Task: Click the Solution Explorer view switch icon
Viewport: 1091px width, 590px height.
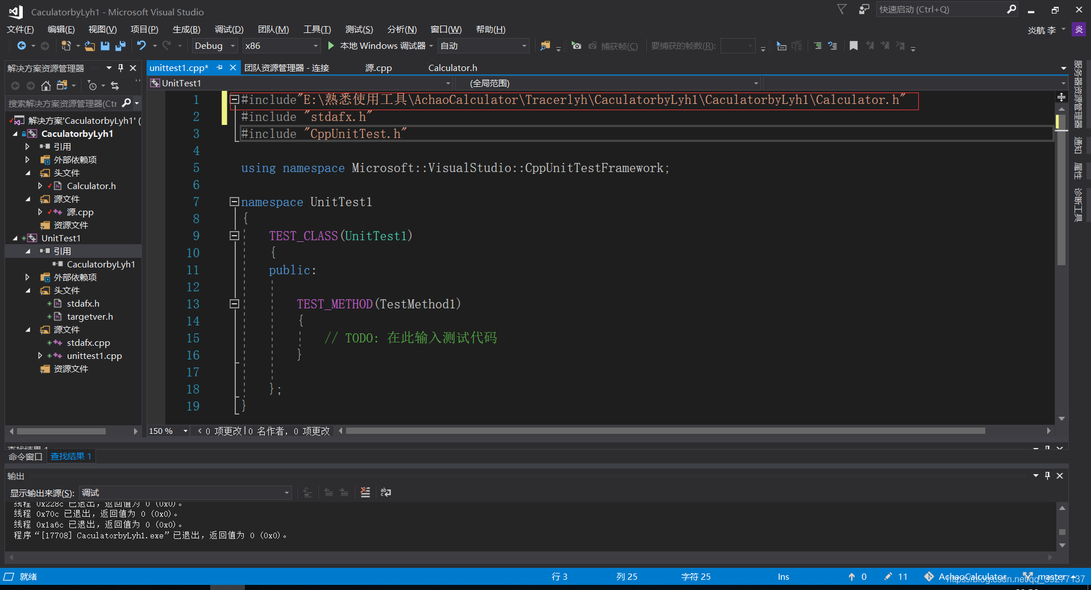Action: pyautogui.click(x=62, y=86)
